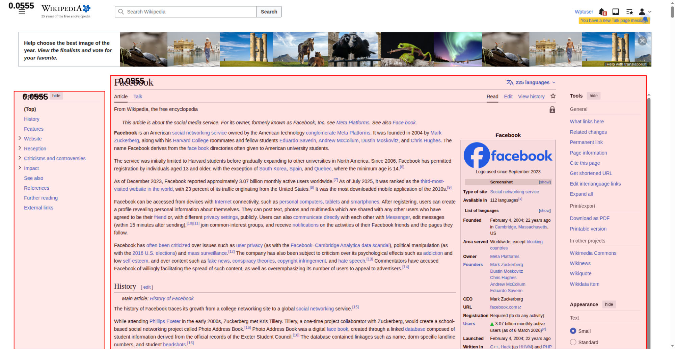The image size is (675, 349).
Task: Open the View history tab
Action: point(531,97)
